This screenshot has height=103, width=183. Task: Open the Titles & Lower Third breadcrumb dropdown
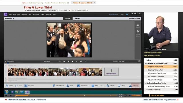[x=95, y=3]
